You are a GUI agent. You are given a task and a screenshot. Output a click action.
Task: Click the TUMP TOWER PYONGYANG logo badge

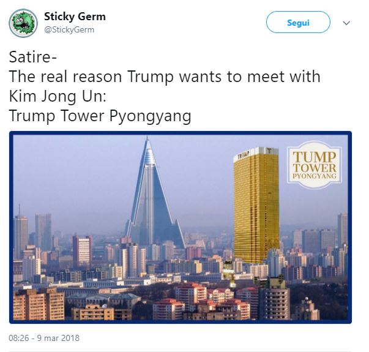[x=315, y=165]
